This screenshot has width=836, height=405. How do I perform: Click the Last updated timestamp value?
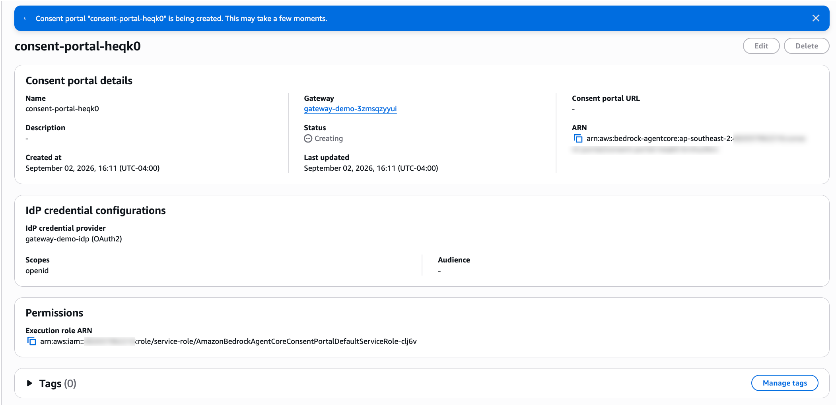371,168
